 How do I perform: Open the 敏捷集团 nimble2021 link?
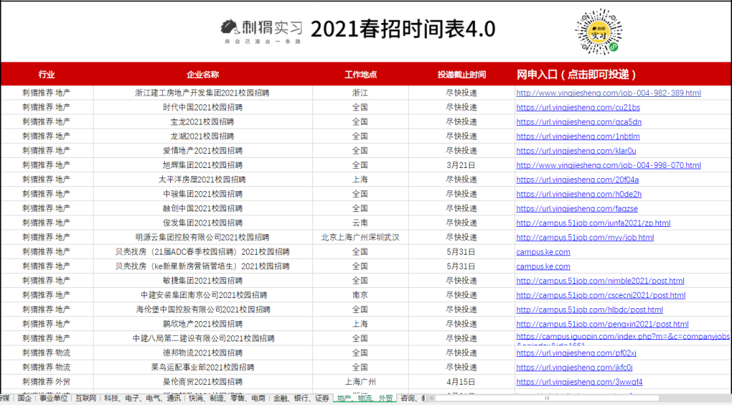click(x=601, y=281)
